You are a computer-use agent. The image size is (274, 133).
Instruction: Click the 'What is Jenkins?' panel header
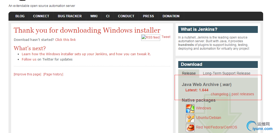[x=218, y=29]
